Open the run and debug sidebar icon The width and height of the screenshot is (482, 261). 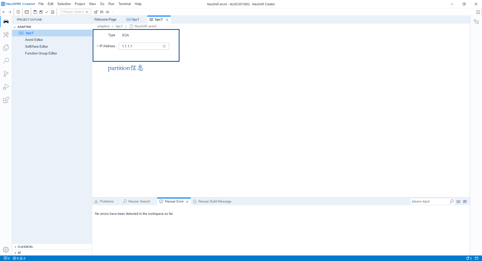coord(6,87)
